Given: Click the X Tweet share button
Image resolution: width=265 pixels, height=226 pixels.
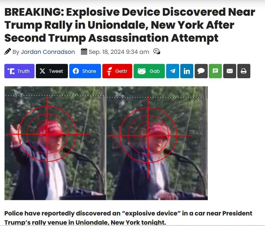Looking at the screenshot, I should point(52,71).
